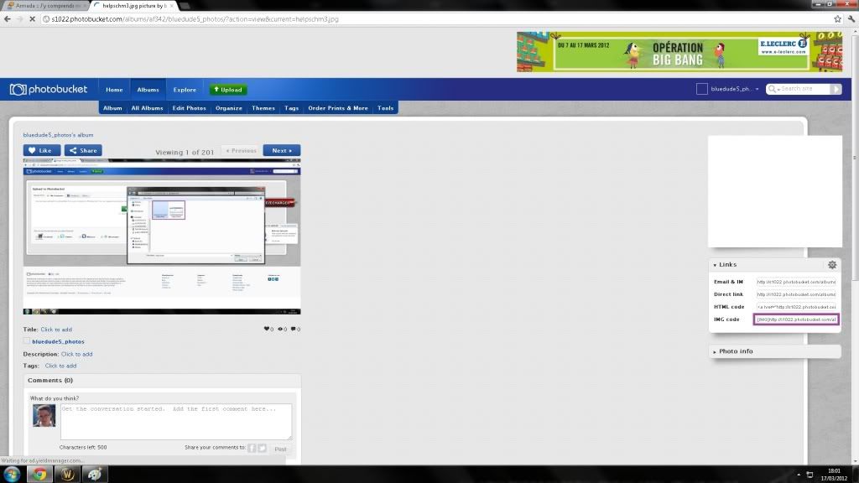The image size is (859, 483).
Task: Click the HTML code field
Action: click(x=796, y=307)
